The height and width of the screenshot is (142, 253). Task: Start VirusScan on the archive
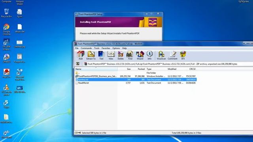161,55
